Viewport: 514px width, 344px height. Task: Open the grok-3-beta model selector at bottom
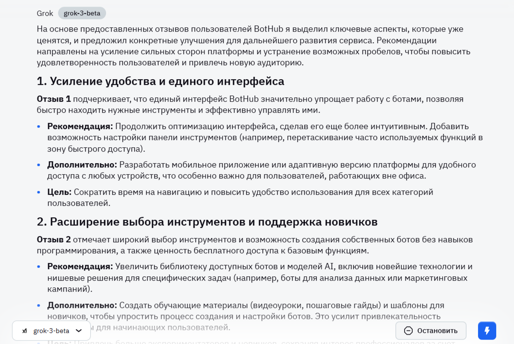click(51, 331)
